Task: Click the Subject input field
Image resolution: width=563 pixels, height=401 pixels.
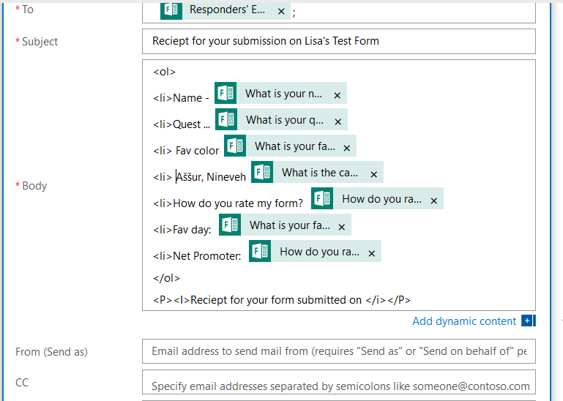Action: (338, 41)
